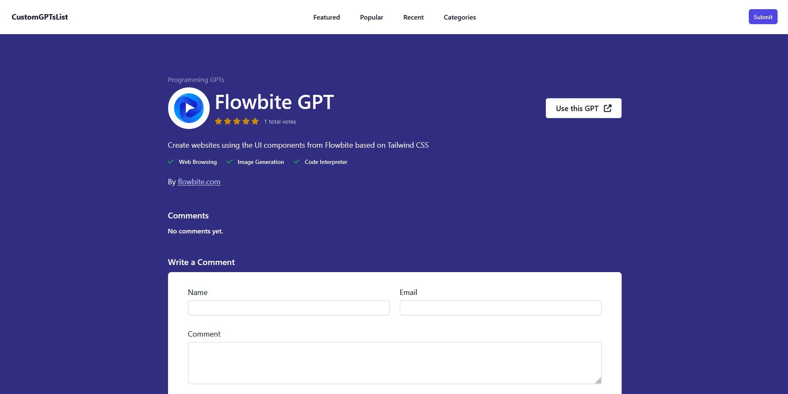Click the 'Comment' field label
Viewport: 788px width, 394px height.
(x=204, y=334)
